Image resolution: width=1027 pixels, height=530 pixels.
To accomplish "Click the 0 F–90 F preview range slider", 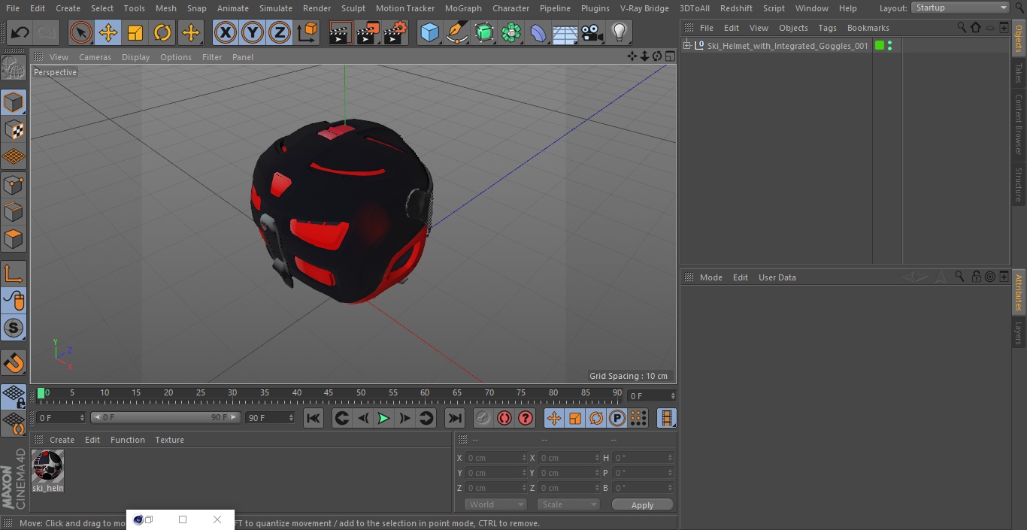I will coord(165,417).
